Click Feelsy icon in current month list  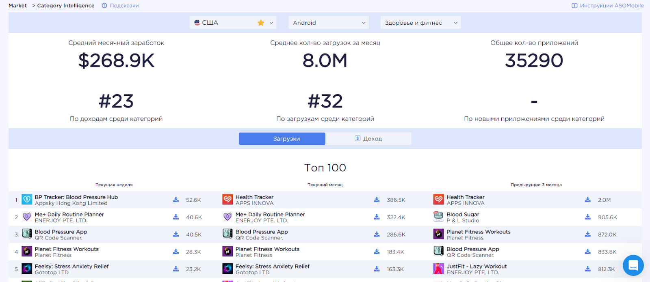(x=227, y=269)
